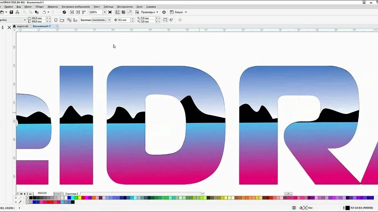The height and width of the screenshot is (212, 378).
Task: Click the no-color X in document palette
Action: coord(27,202)
